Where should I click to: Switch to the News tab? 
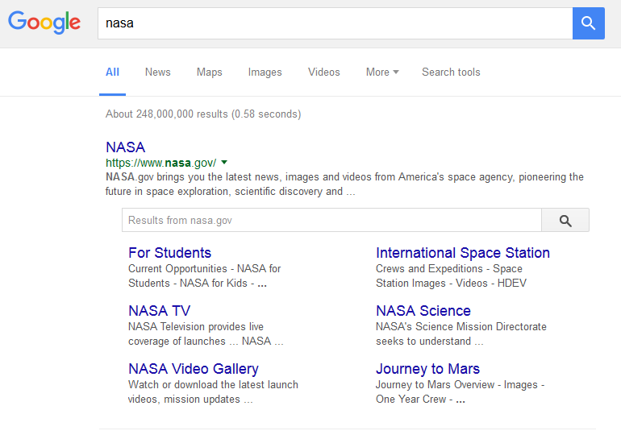pos(157,72)
